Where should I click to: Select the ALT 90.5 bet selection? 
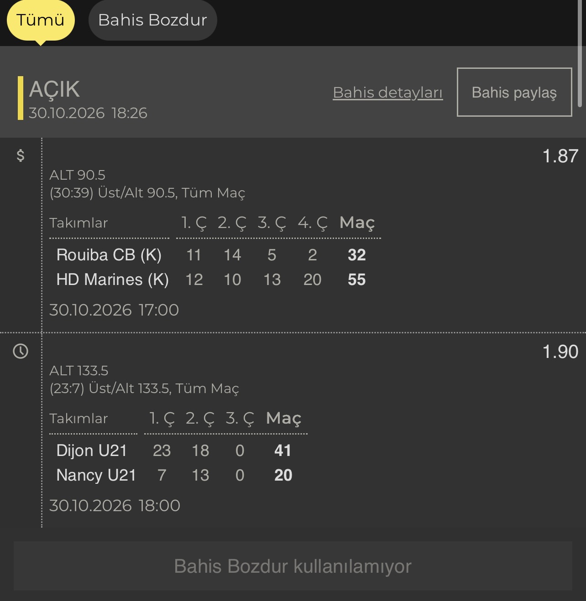tap(77, 175)
